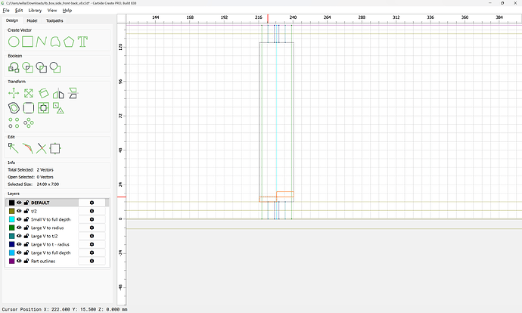Toggle lock on Large V to radius layer
This screenshot has height=313, width=522.
(26, 228)
